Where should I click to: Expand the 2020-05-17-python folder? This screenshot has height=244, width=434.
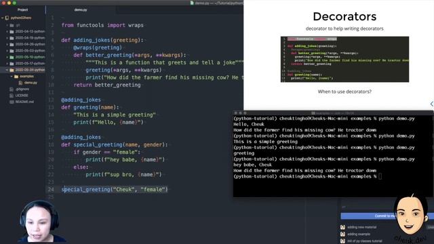(x=7, y=63)
